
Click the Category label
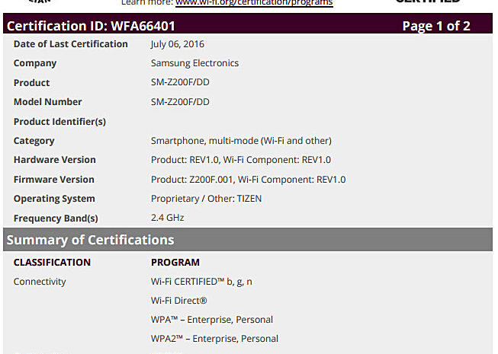tap(34, 141)
